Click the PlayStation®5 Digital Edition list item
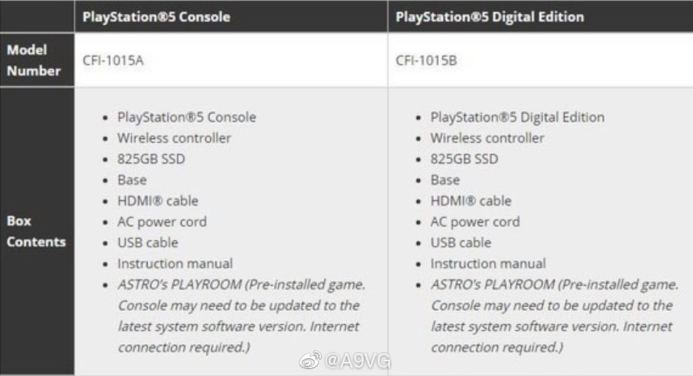The width and height of the screenshot is (693, 376). [517, 117]
